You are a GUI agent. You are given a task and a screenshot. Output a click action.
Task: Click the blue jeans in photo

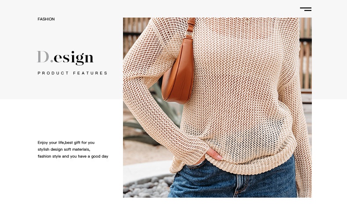(232, 181)
